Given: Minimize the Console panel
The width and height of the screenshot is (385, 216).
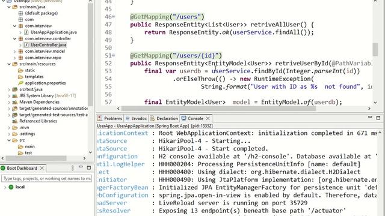Looking at the screenshot, I should [370, 118].
